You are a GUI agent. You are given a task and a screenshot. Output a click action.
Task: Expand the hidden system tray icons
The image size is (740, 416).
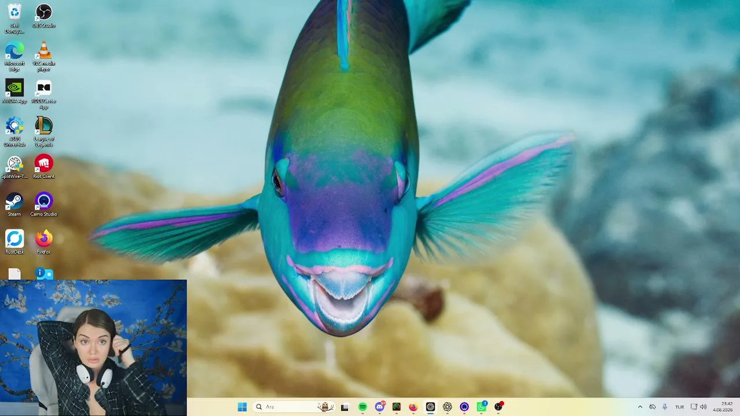point(640,407)
